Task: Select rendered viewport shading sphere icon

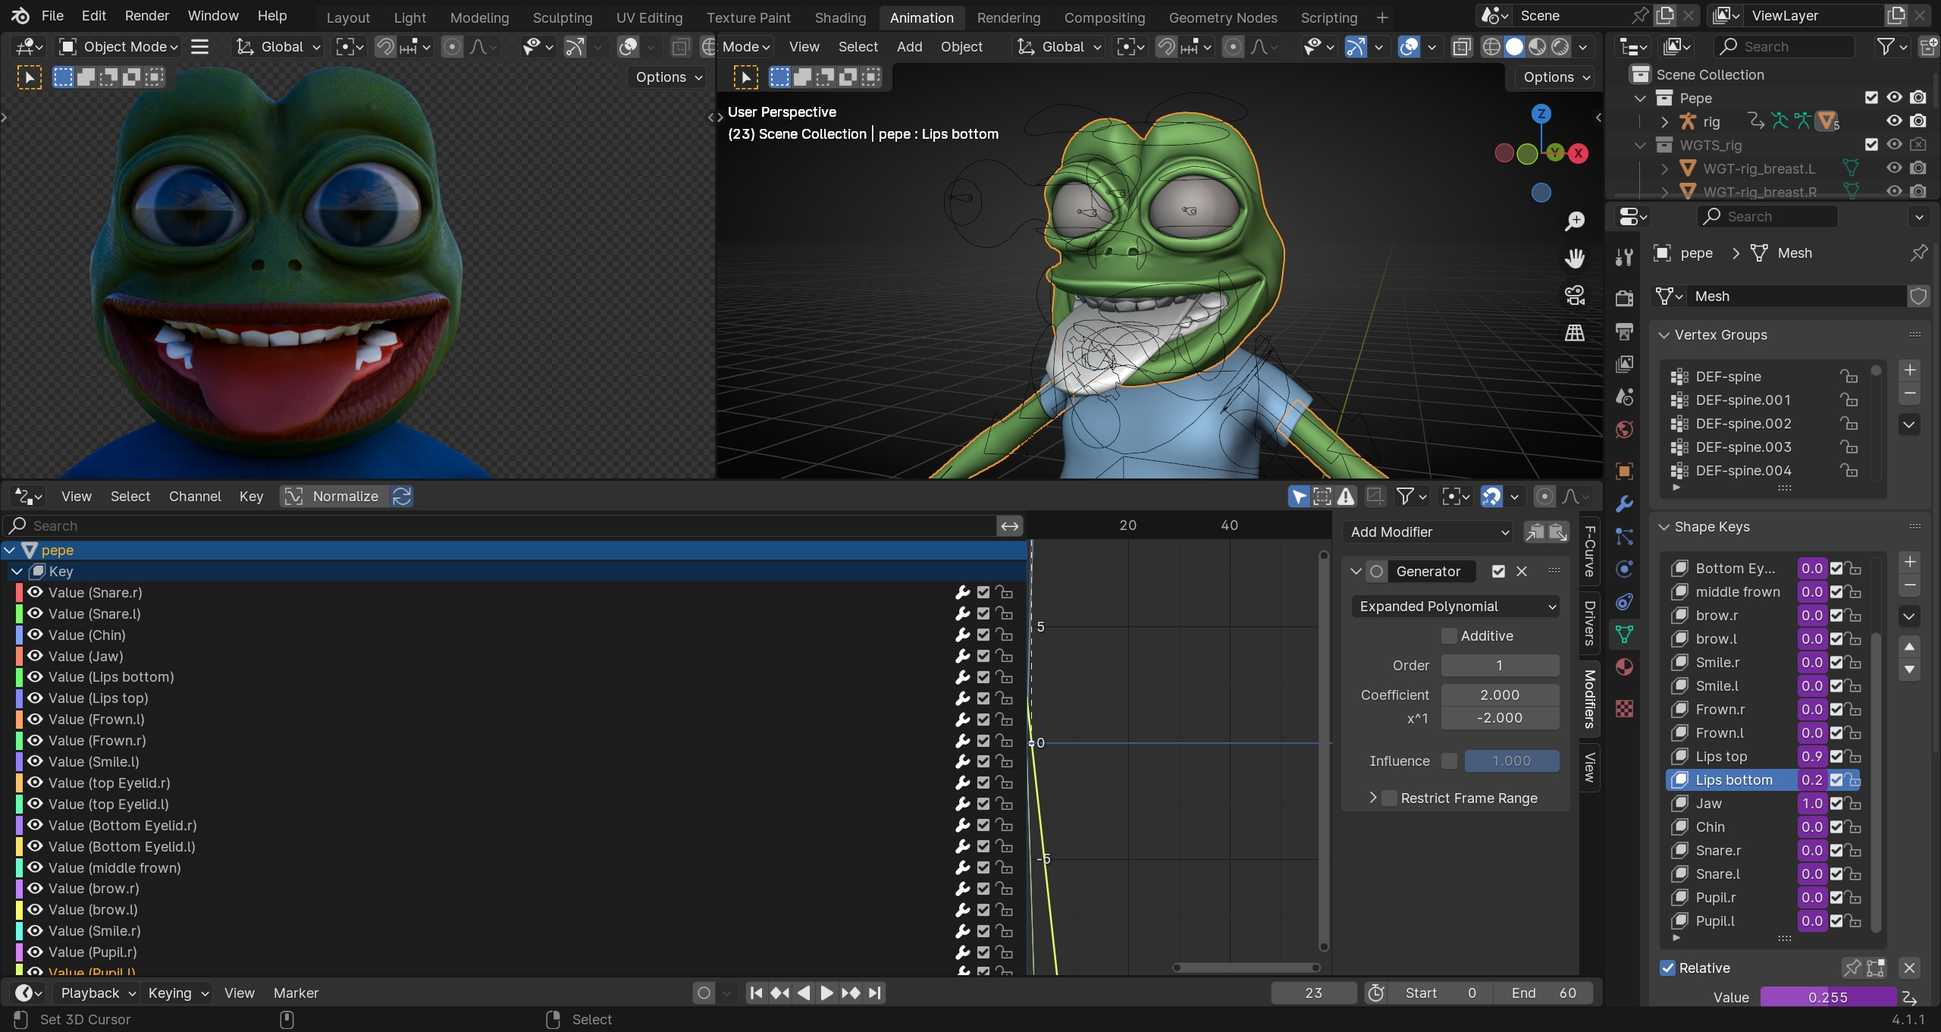Action: point(1560,47)
